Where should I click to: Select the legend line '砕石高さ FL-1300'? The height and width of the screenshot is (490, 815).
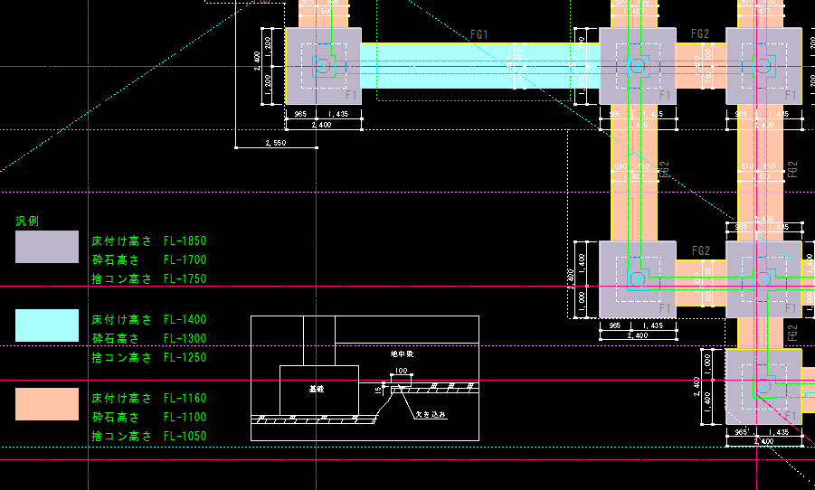(149, 339)
